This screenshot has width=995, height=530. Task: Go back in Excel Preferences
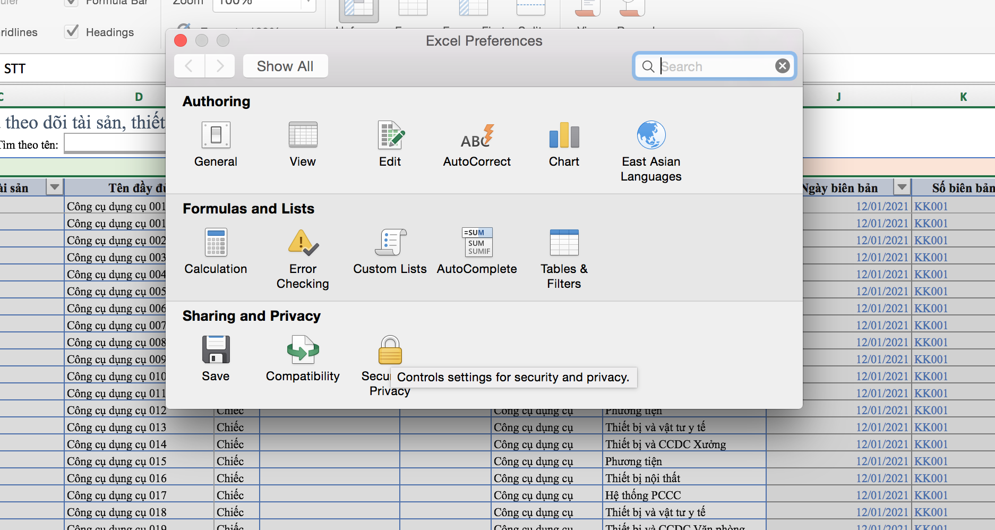(188, 66)
